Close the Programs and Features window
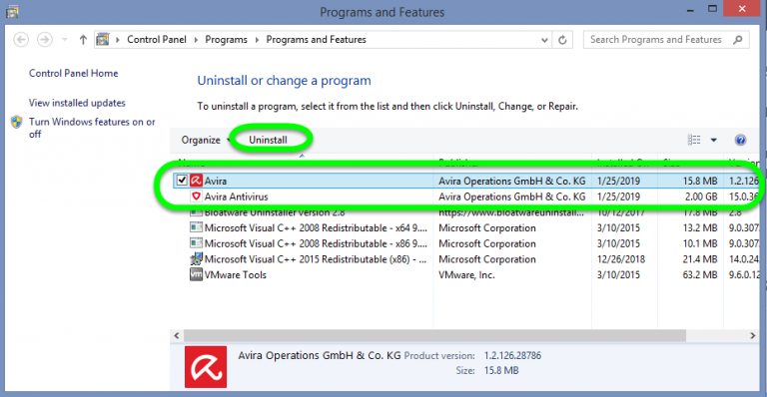Image resolution: width=767 pixels, height=397 pixels. 742,9
